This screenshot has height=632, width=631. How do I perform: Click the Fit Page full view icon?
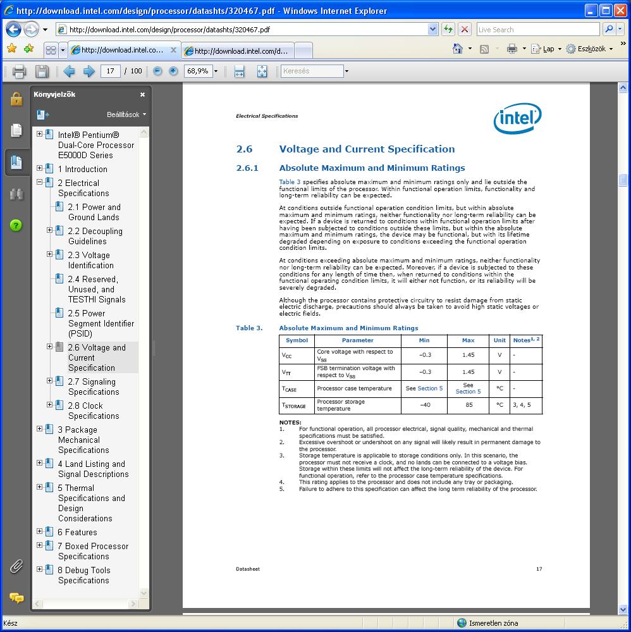click(262, 71)
